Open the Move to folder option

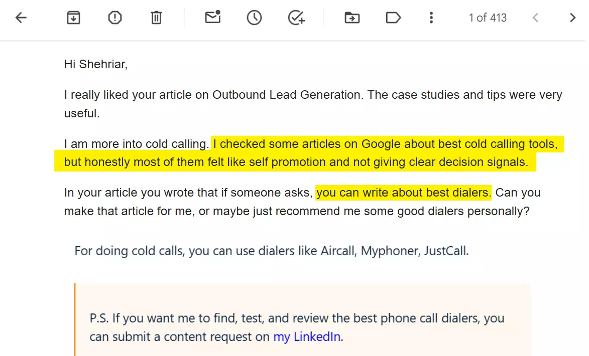pos(352,18)
